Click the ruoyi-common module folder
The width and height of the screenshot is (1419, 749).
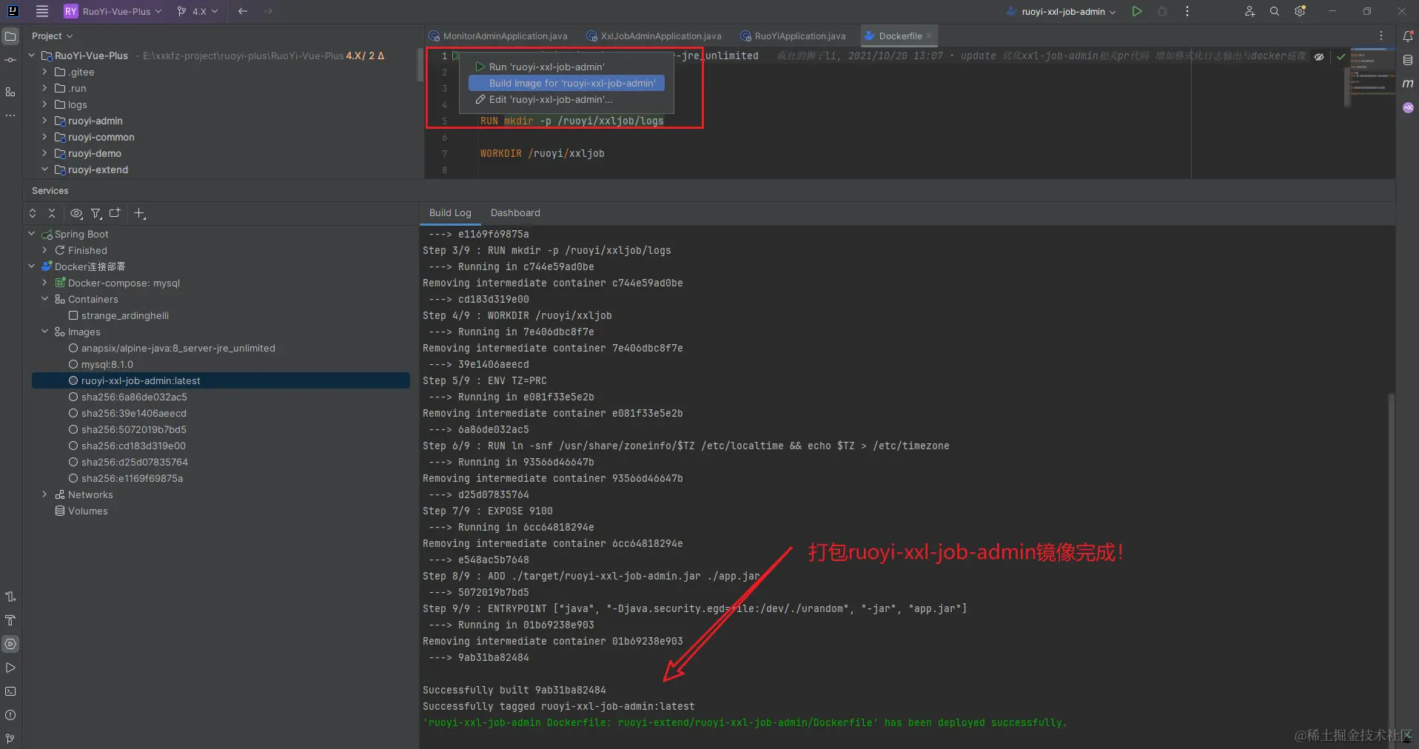pyautogui.click(x=94, y=137)
